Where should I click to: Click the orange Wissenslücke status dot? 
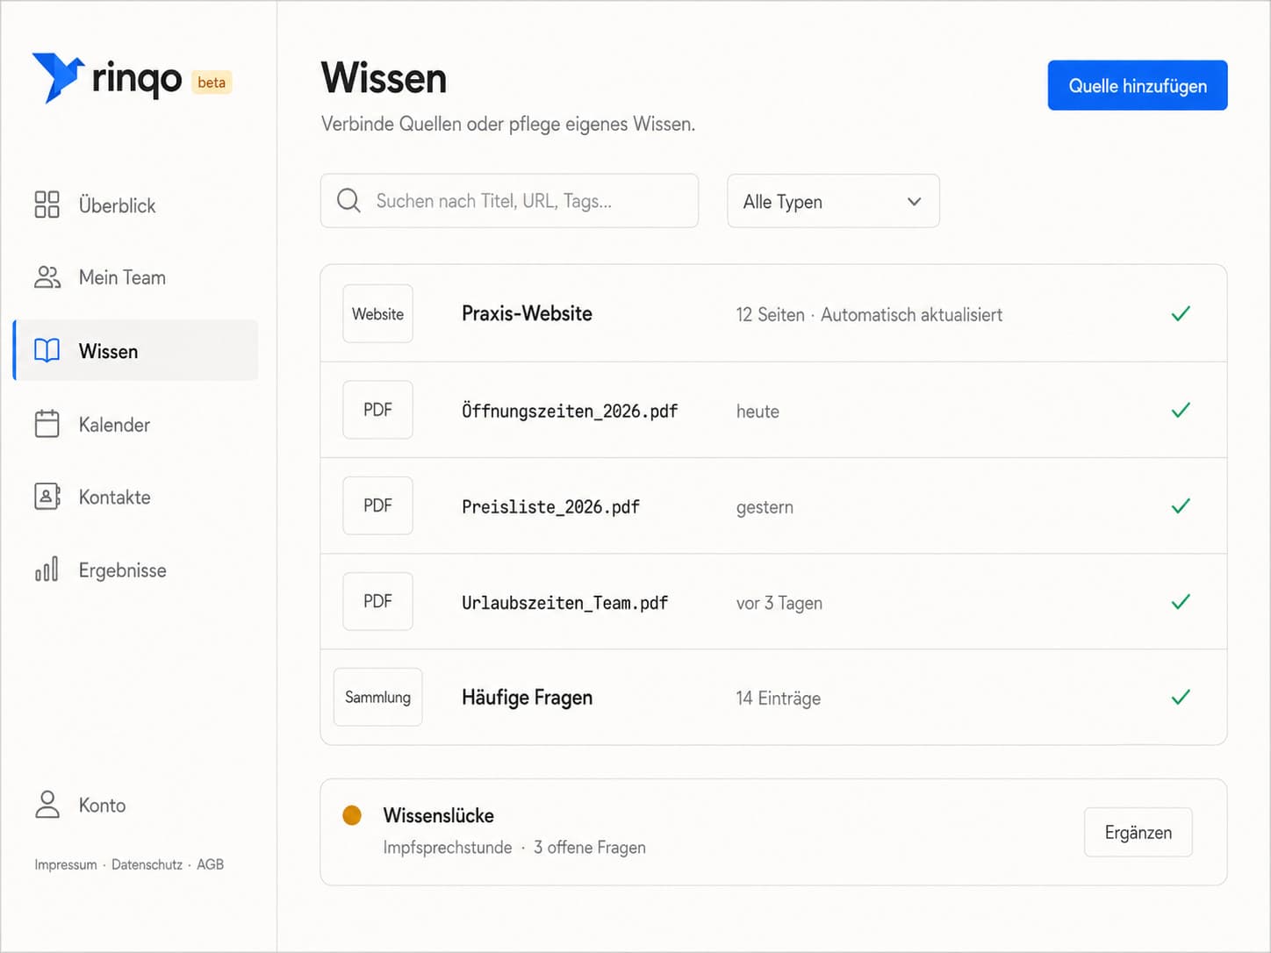[x=352, y=815]
